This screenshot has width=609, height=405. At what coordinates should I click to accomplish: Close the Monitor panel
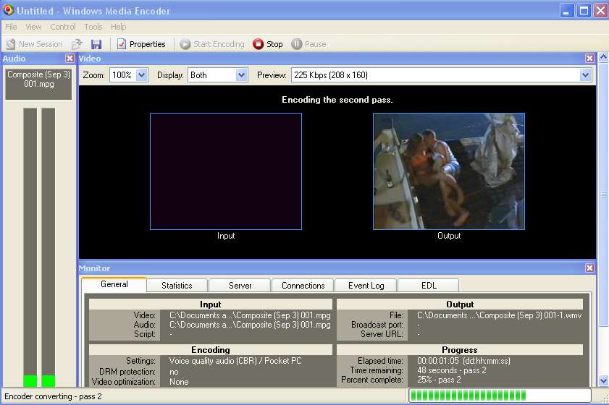click(x=589, y=268)
